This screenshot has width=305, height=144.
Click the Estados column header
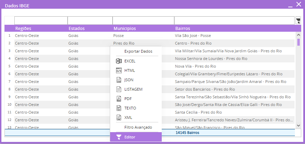point(76,28)
